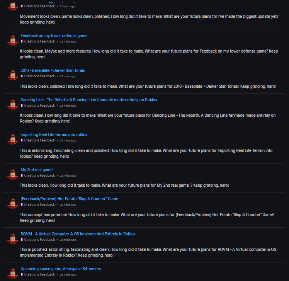Click avatar beside My 2nd real game post
This screenshot has height=281, width=289.
13,173
